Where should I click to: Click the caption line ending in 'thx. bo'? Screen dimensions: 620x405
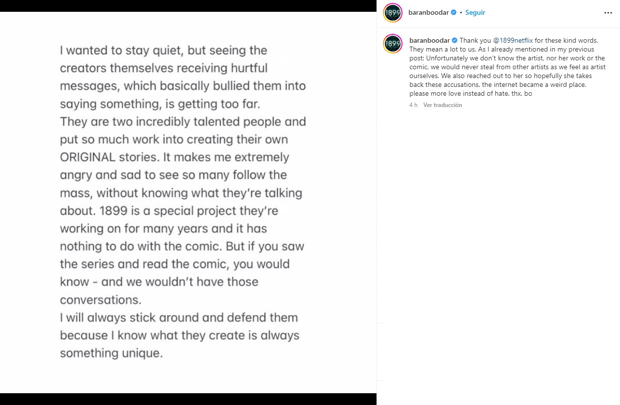click(471, 94)
